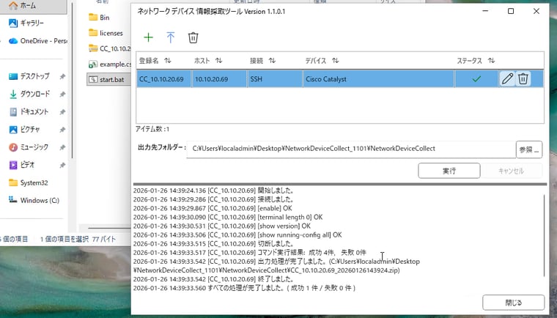Click the アイテム数 :1 label
This screenshot has width=557, height=318.
(x=152, y=129)
